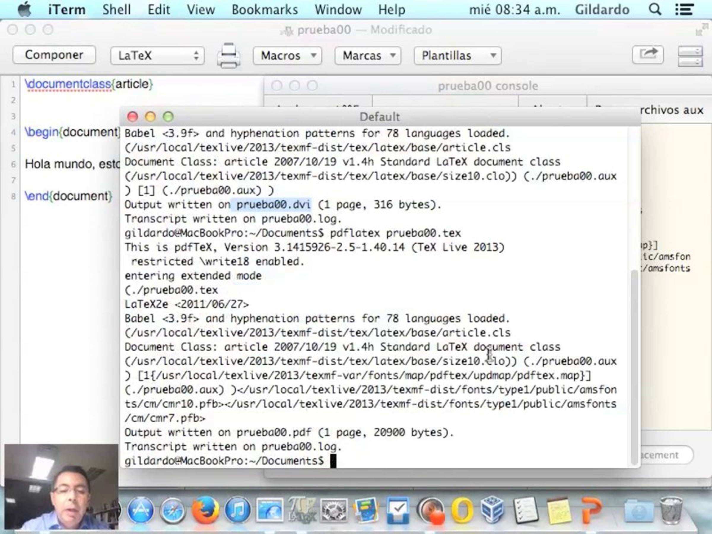
Task: Open the Bookmarks menu
Action: coord(265,10)
